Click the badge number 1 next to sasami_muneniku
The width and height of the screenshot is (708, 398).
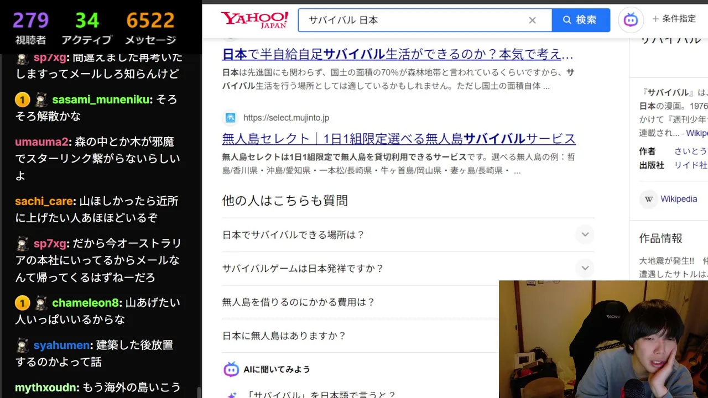[22, 100]
